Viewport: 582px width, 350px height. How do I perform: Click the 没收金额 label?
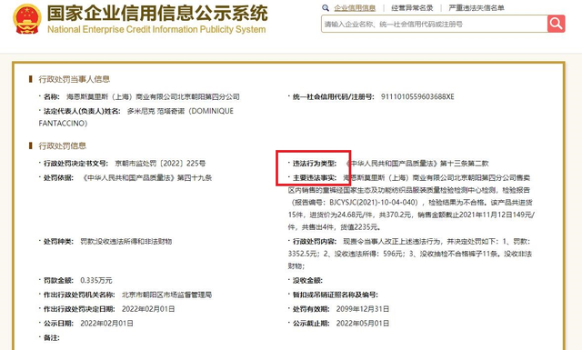coord(307,280)
